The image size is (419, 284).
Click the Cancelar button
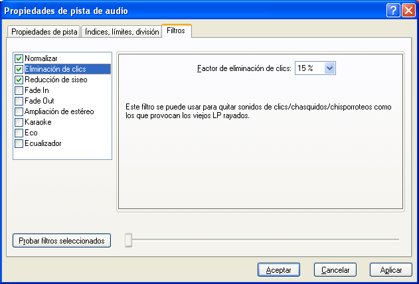(x=335, y=270)
